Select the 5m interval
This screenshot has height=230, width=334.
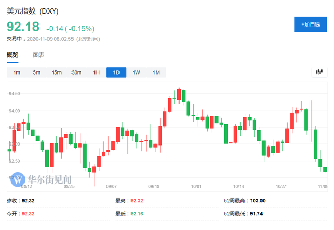[37, 72]
